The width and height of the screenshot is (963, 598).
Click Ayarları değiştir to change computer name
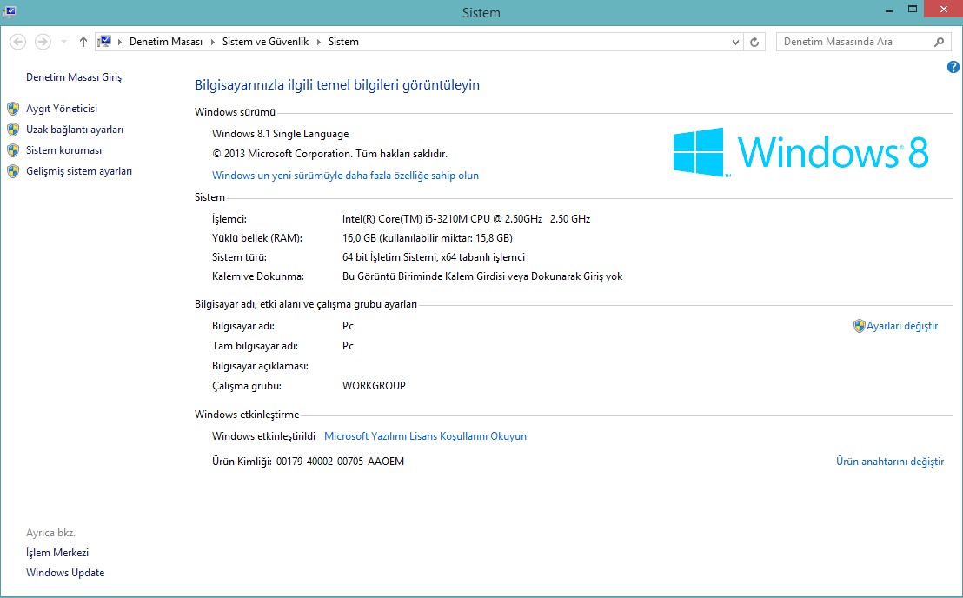point(902,326)
